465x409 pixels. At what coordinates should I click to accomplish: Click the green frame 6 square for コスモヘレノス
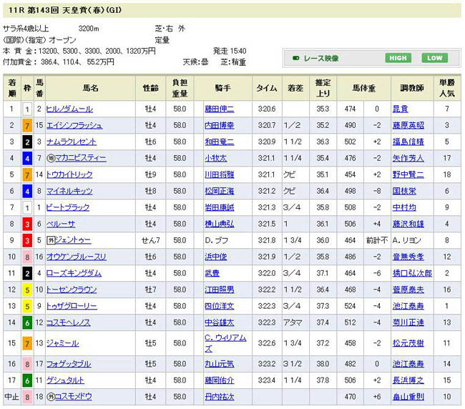[x=27, y=322]
